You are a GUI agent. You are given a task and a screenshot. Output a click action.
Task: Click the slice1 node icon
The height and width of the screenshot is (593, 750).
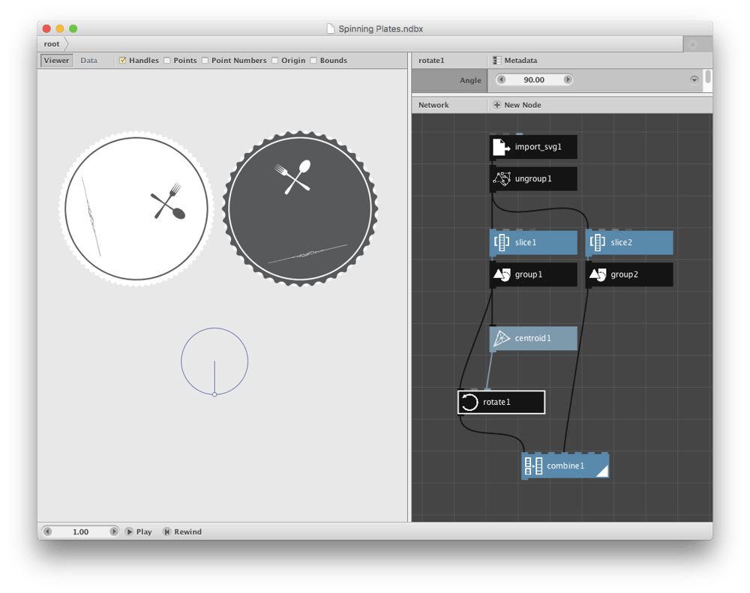point(501,242)
